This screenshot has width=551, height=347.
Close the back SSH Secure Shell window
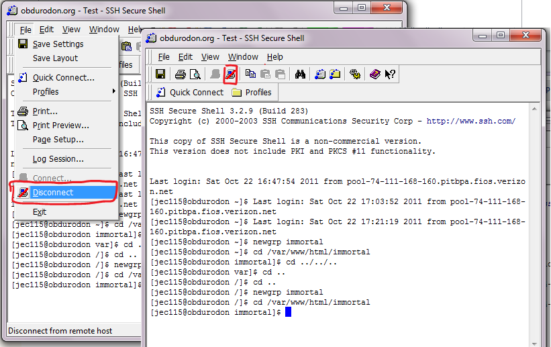coord(387,8)
